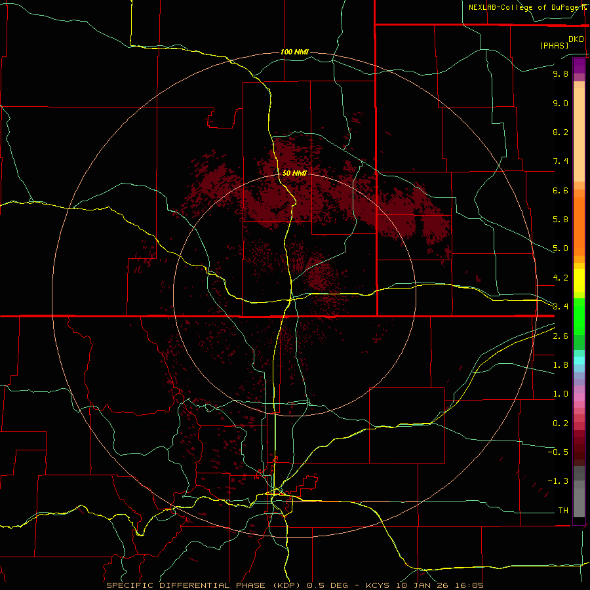
Task: Click the pink band on the color scale
Action: coord(579,397)
